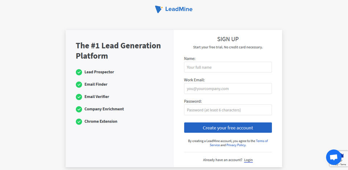Open the Privacy Policy link
Screen dimensions: 348x170
point(236,145)
